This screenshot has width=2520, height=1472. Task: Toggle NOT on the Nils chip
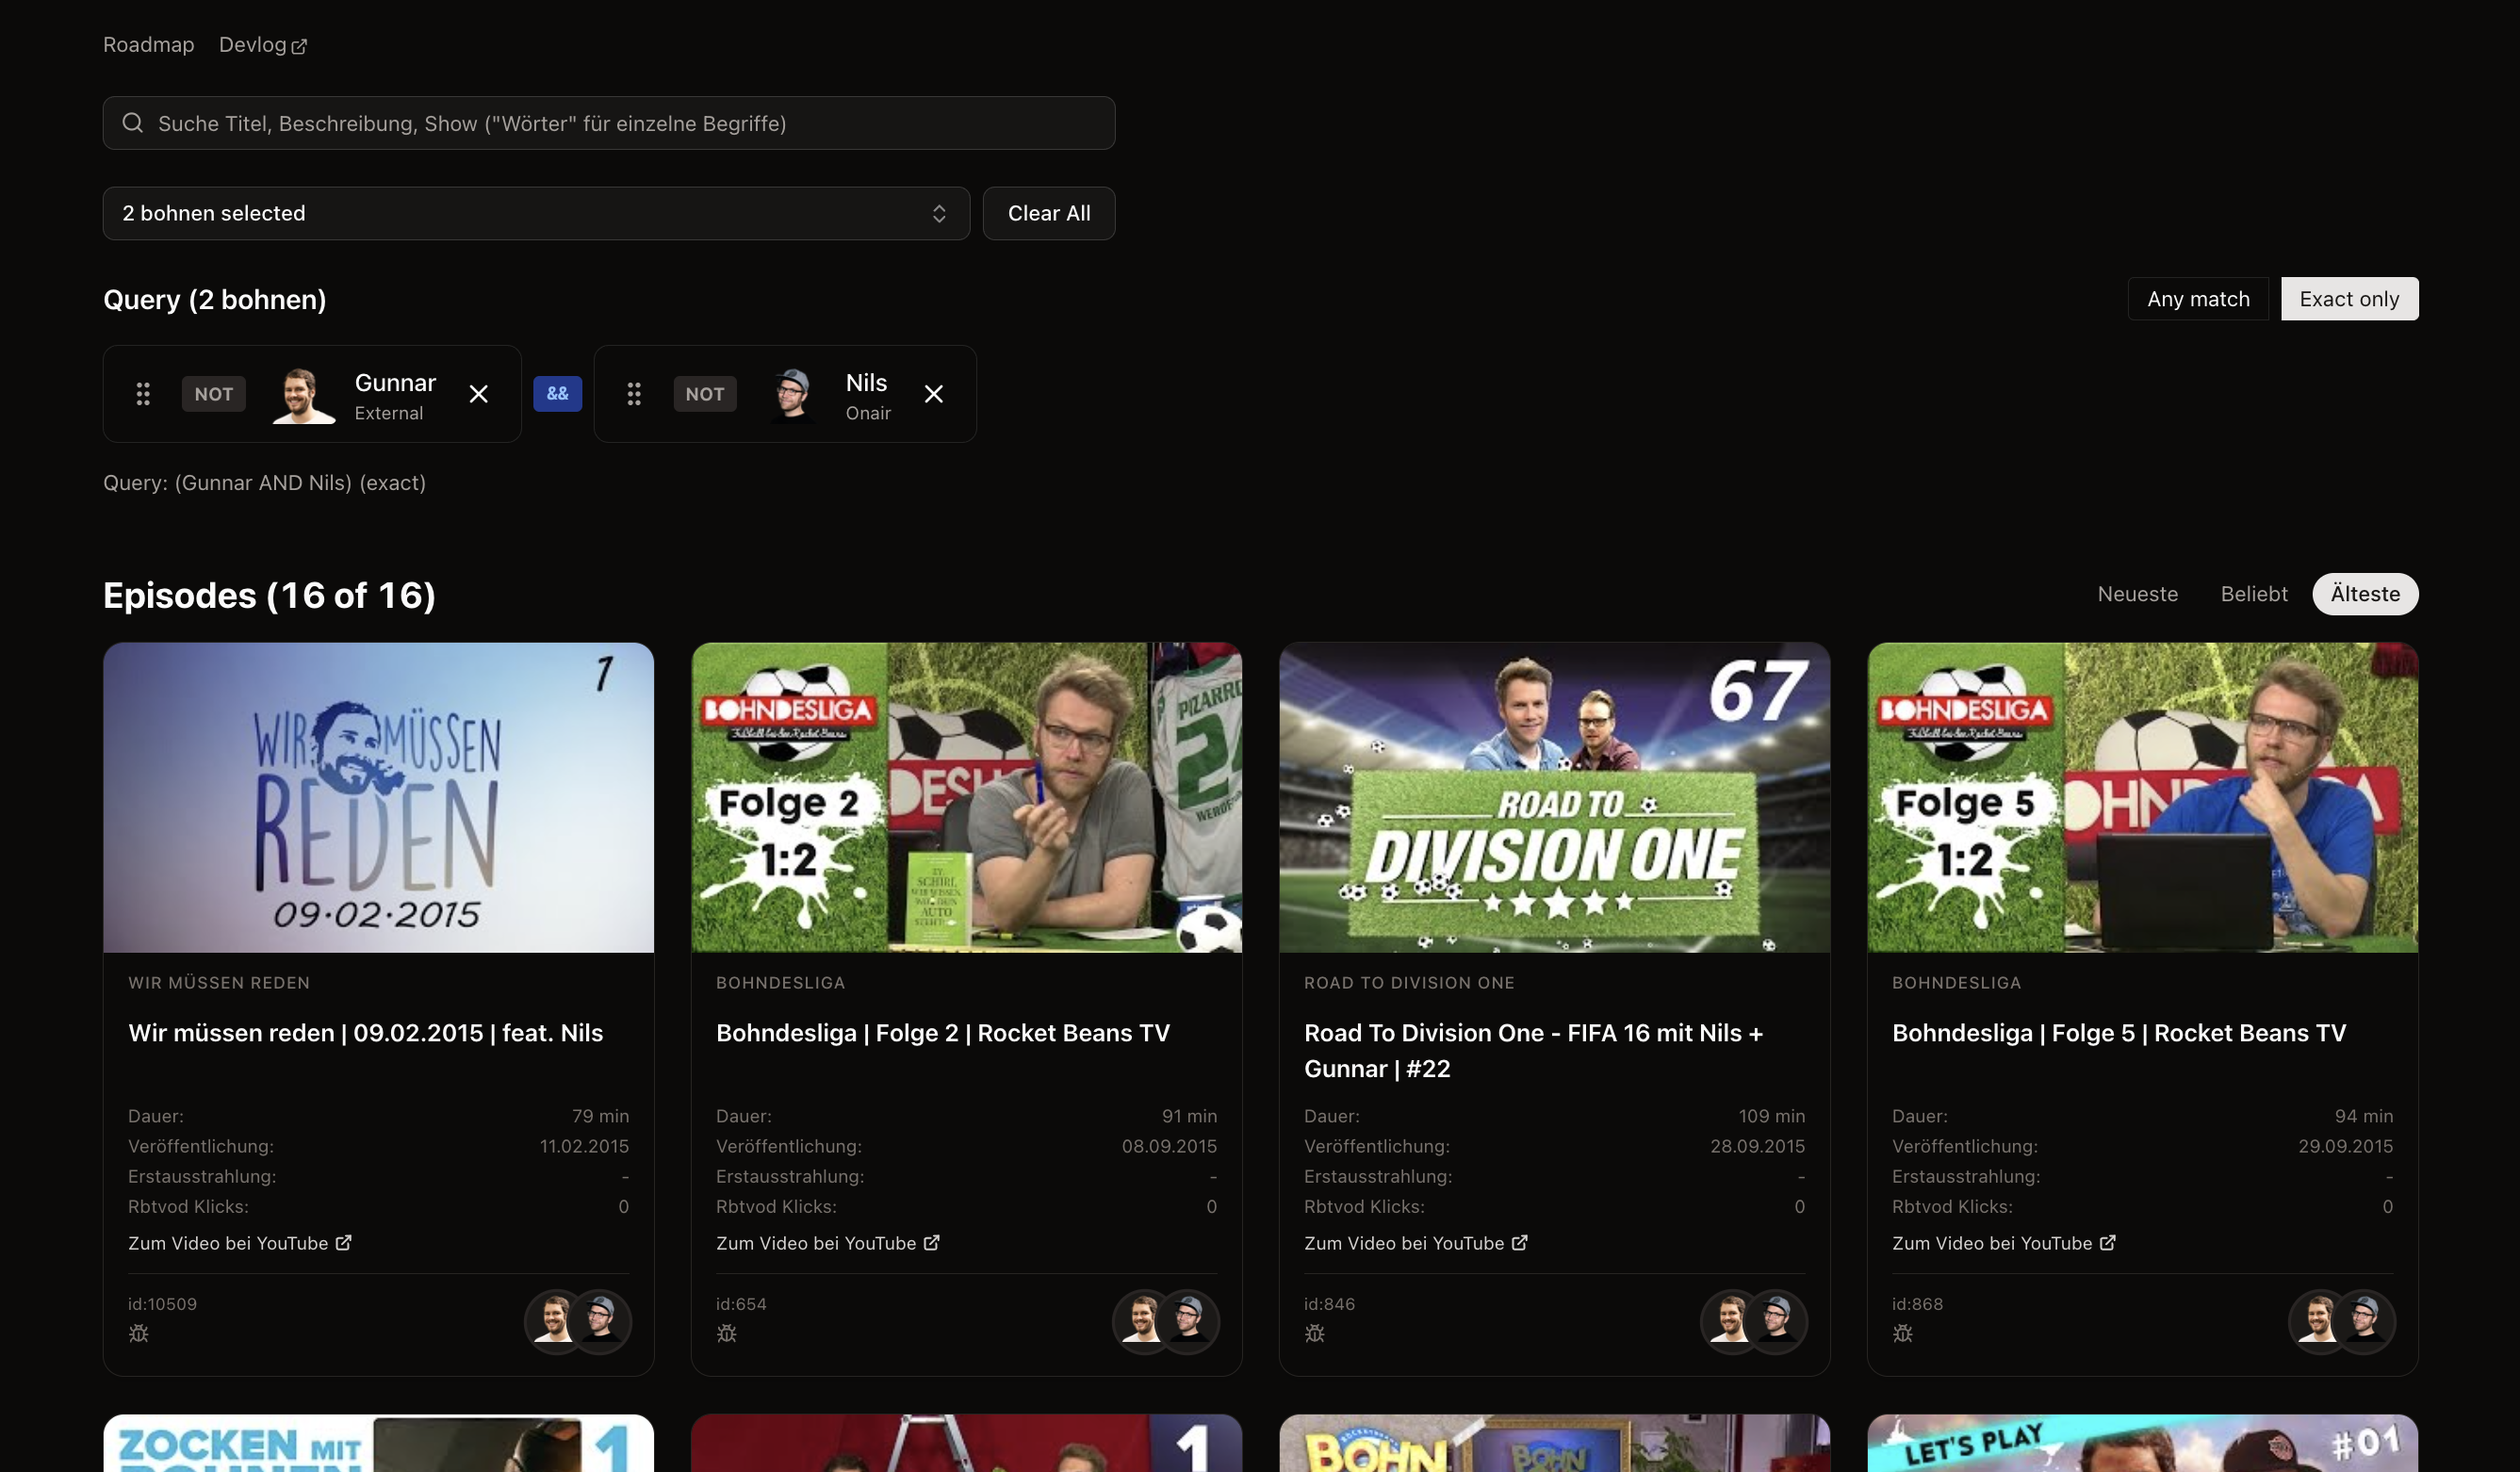pos(705,394)
